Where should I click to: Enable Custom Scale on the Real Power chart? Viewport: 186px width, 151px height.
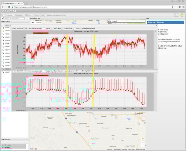pyautogui.click(x=73, y=71)
